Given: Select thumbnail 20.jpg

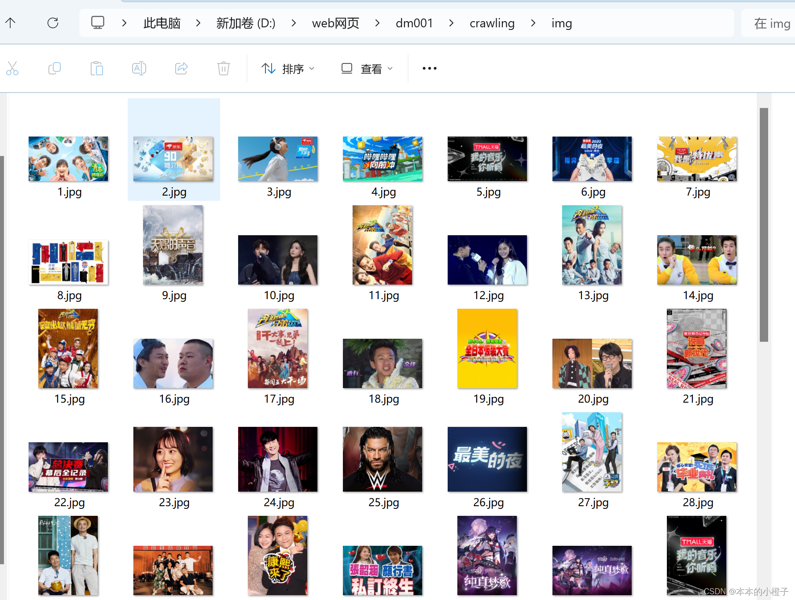Looking at the screenshot, I should tap(592, 363).
